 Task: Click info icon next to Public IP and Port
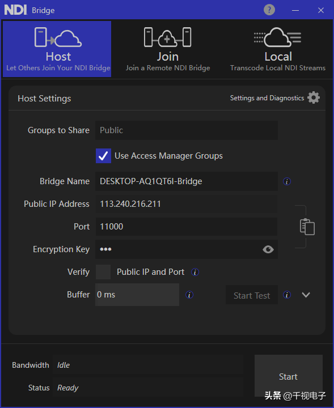(x=195, y=272)
